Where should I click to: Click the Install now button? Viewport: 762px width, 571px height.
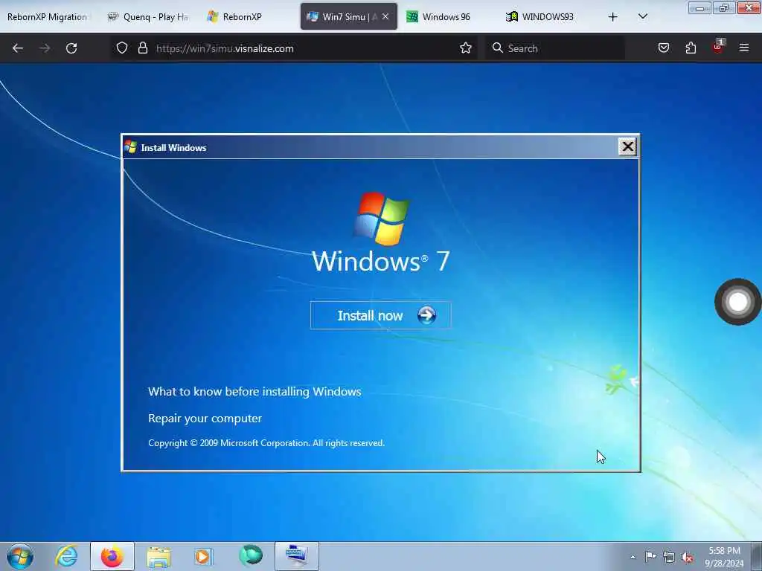click(x=380, y=315)
